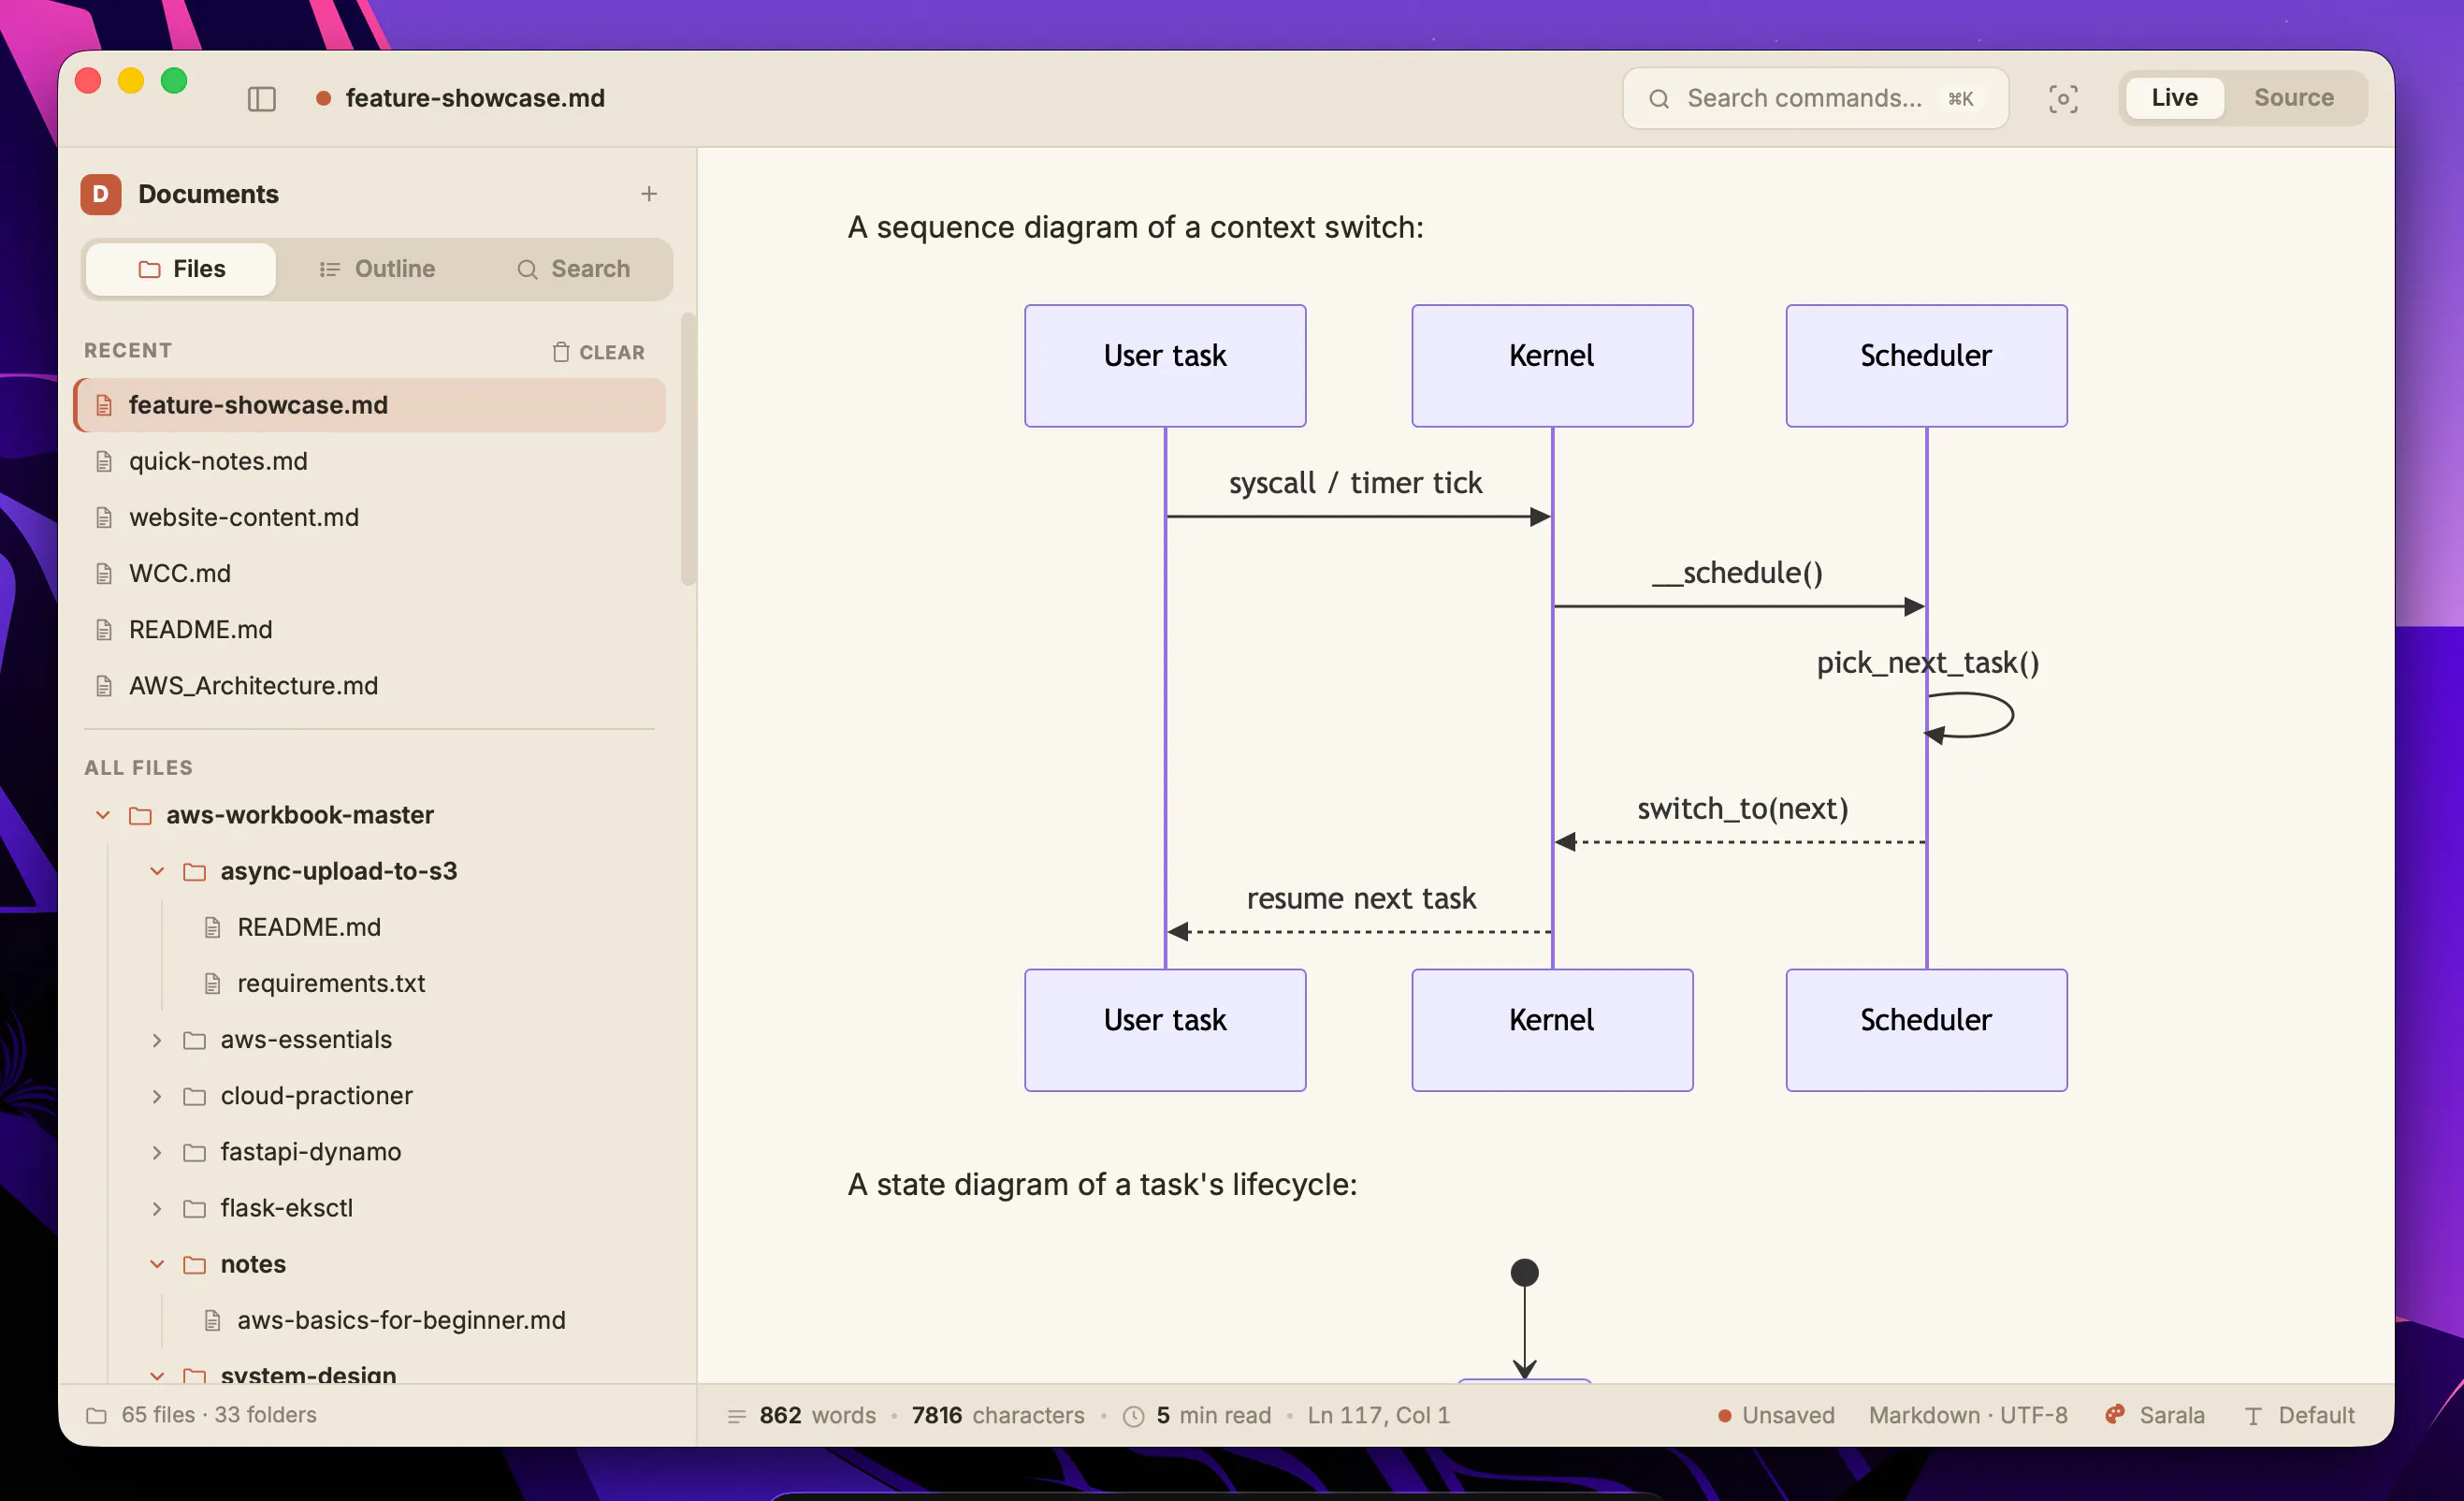Viewport: 2464px width, 1501px height.
Task: Open the Files tab
Action: point(181,270)
